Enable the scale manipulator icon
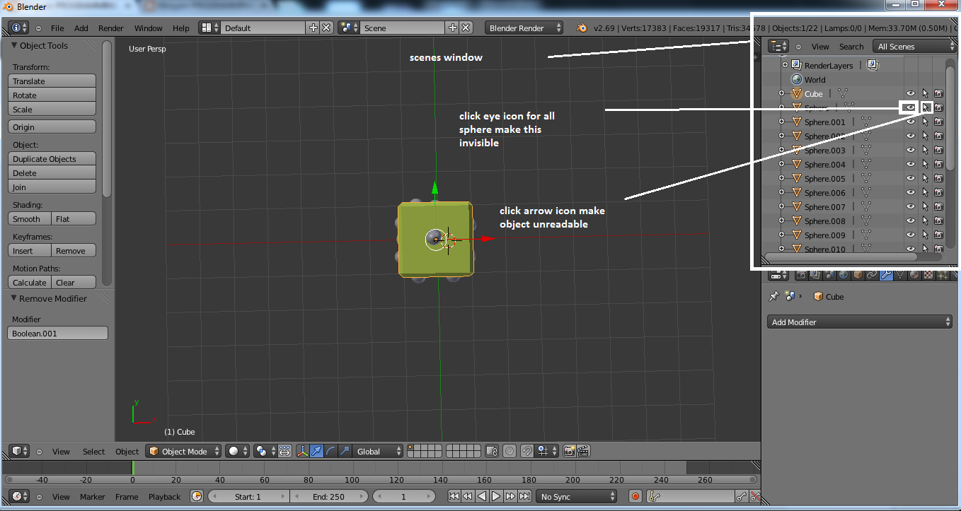The image size is (961, 511). click(x=345, y=451)
